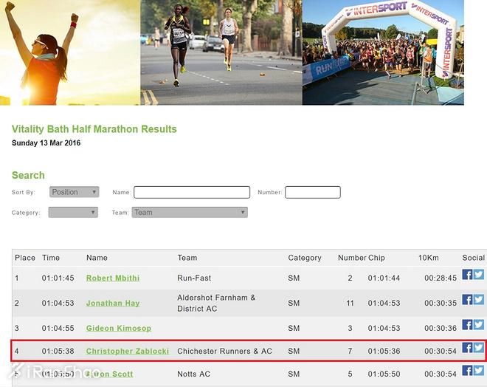487x387 pixels.
Task: Click the Intersport finish arch banner photo
Action: click(x=383, y=52)
